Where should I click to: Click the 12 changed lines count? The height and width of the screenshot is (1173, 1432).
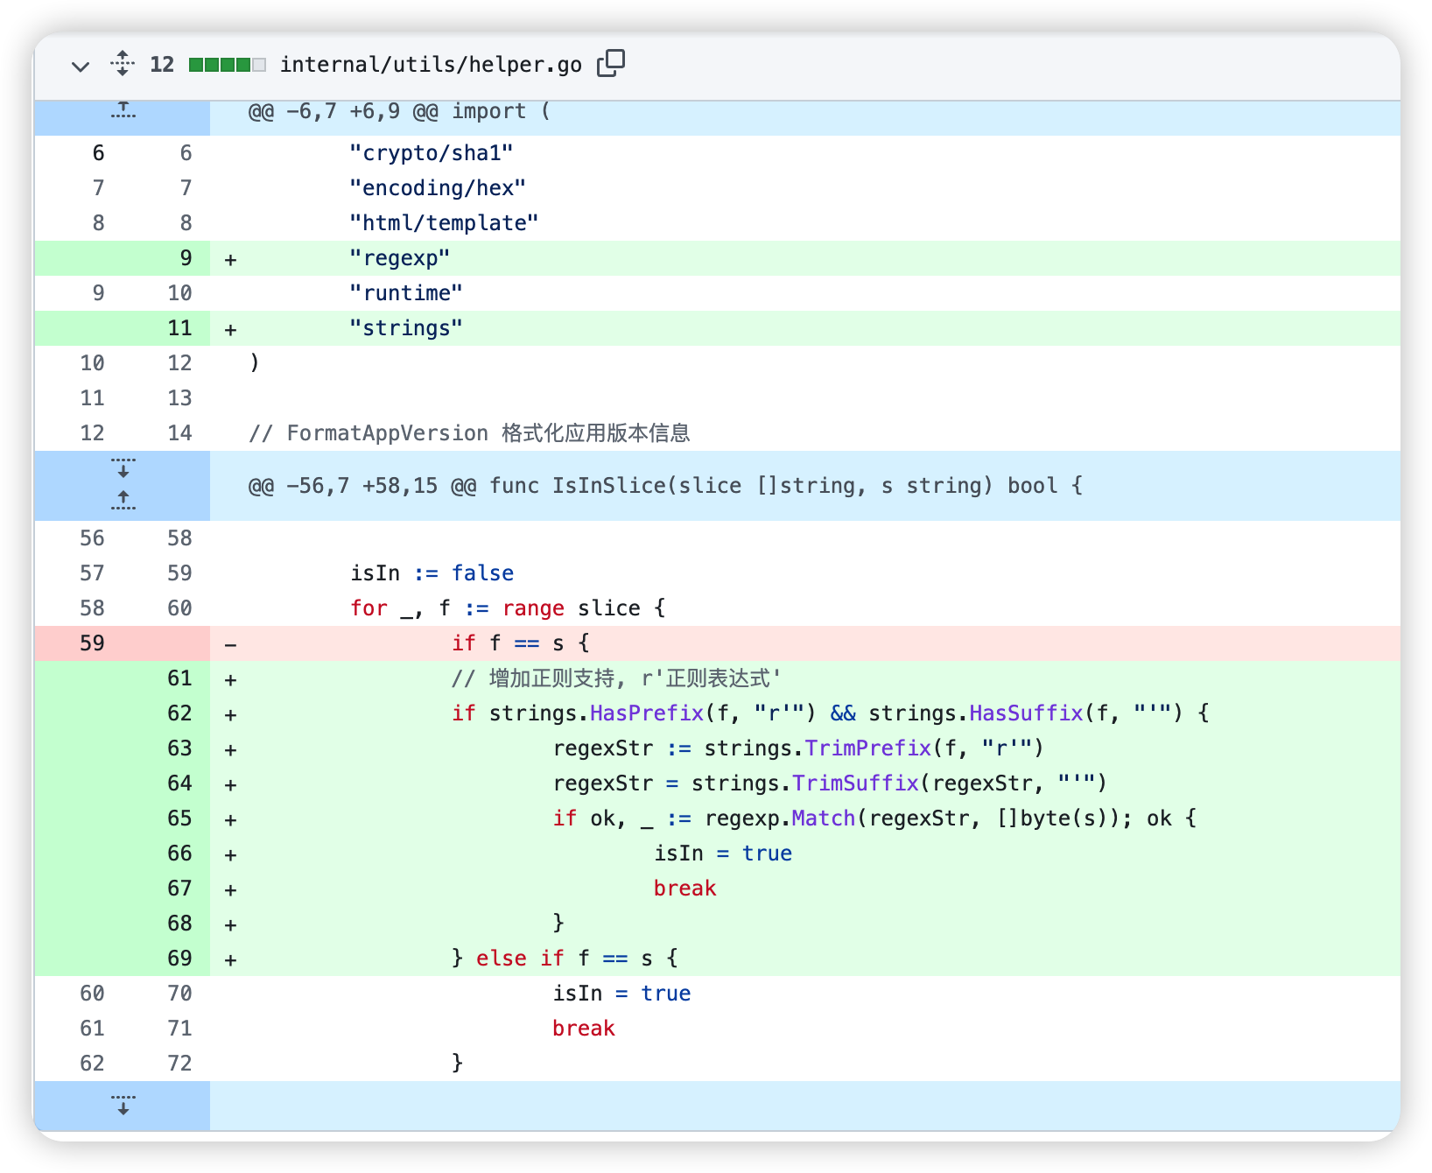click(162, 65)
